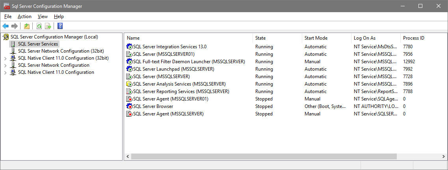
Task: Click the Up one level folder icon
Action: click(x=27, y=26)
